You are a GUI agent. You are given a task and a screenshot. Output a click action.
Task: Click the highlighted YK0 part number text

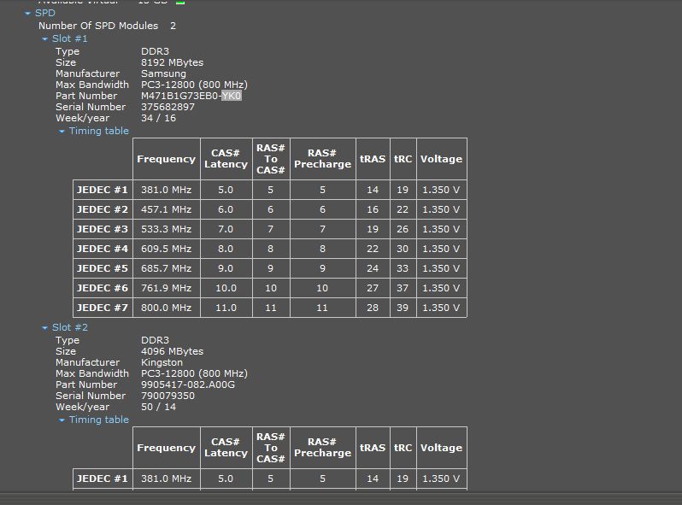tap(231, 97)
